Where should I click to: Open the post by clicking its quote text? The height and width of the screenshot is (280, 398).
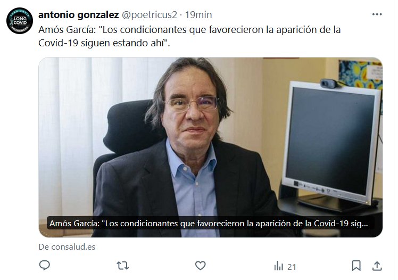[x=189, y=36]
